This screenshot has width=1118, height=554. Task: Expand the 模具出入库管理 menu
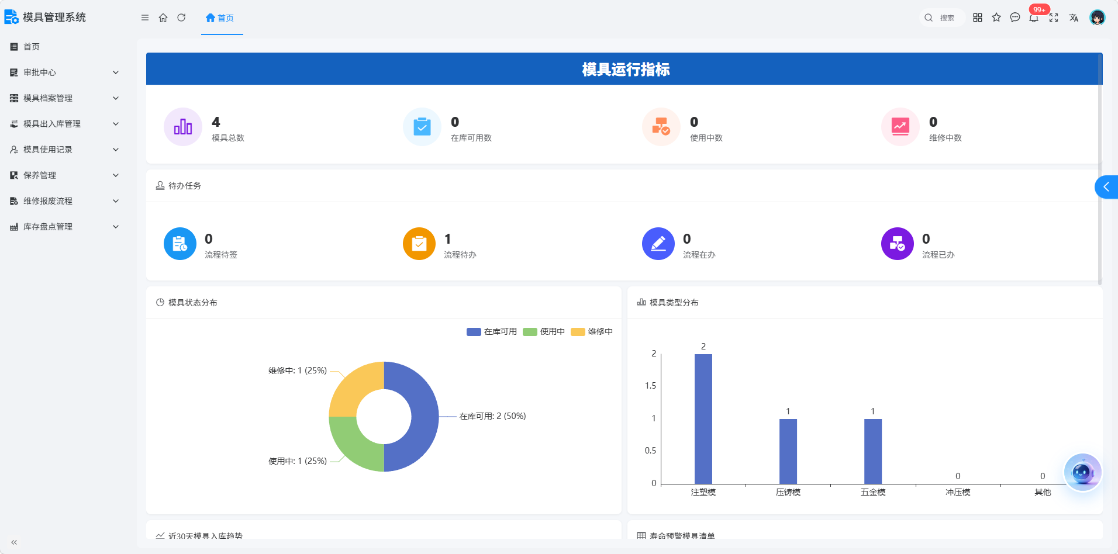pyautogui.click(x=64, y=124)
